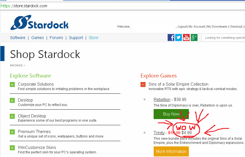Click the Logout link

click(182, 27)
